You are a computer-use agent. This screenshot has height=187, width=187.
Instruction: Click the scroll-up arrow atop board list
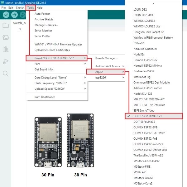pos(153,4)
